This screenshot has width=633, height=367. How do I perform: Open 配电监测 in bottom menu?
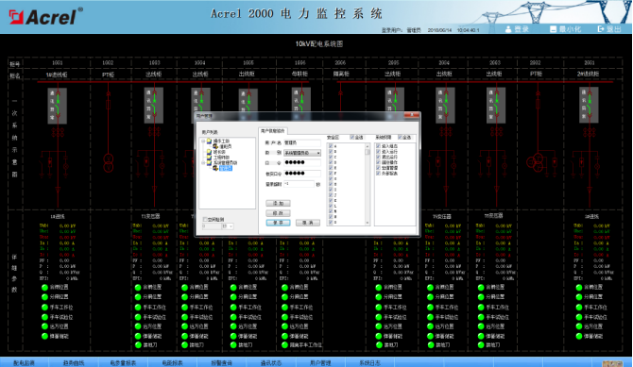(x=25, y=363)
